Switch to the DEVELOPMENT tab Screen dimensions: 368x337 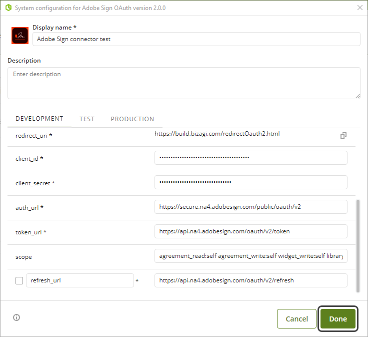click(x=39, y=119)
